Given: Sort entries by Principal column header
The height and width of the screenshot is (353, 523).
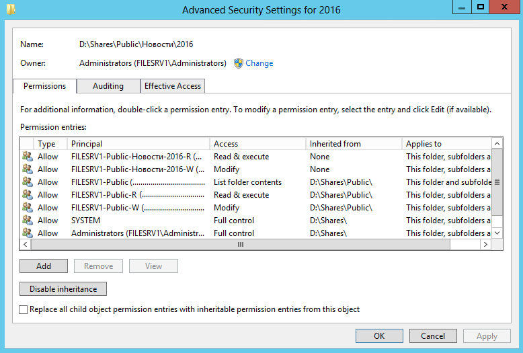Looking at the screenshot, I should (x=138, y=144).
